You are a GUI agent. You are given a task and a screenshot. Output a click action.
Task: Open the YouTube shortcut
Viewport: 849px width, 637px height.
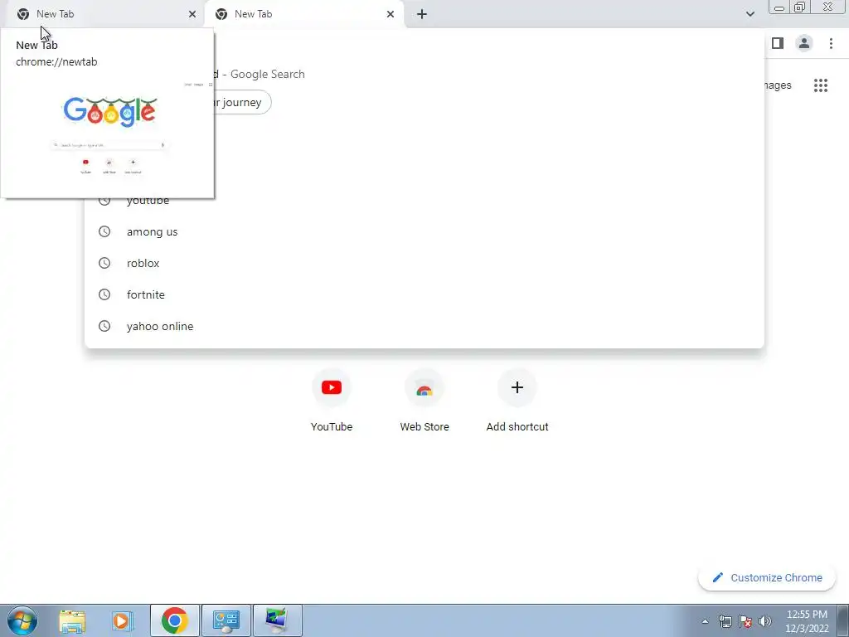tap(332, 399)
